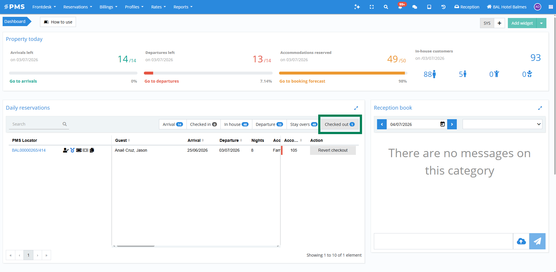The height and width of the screenshot is (272, 556).
Task: Click the blue loyalty medal icon in reservation row
Action: point(73,150)
